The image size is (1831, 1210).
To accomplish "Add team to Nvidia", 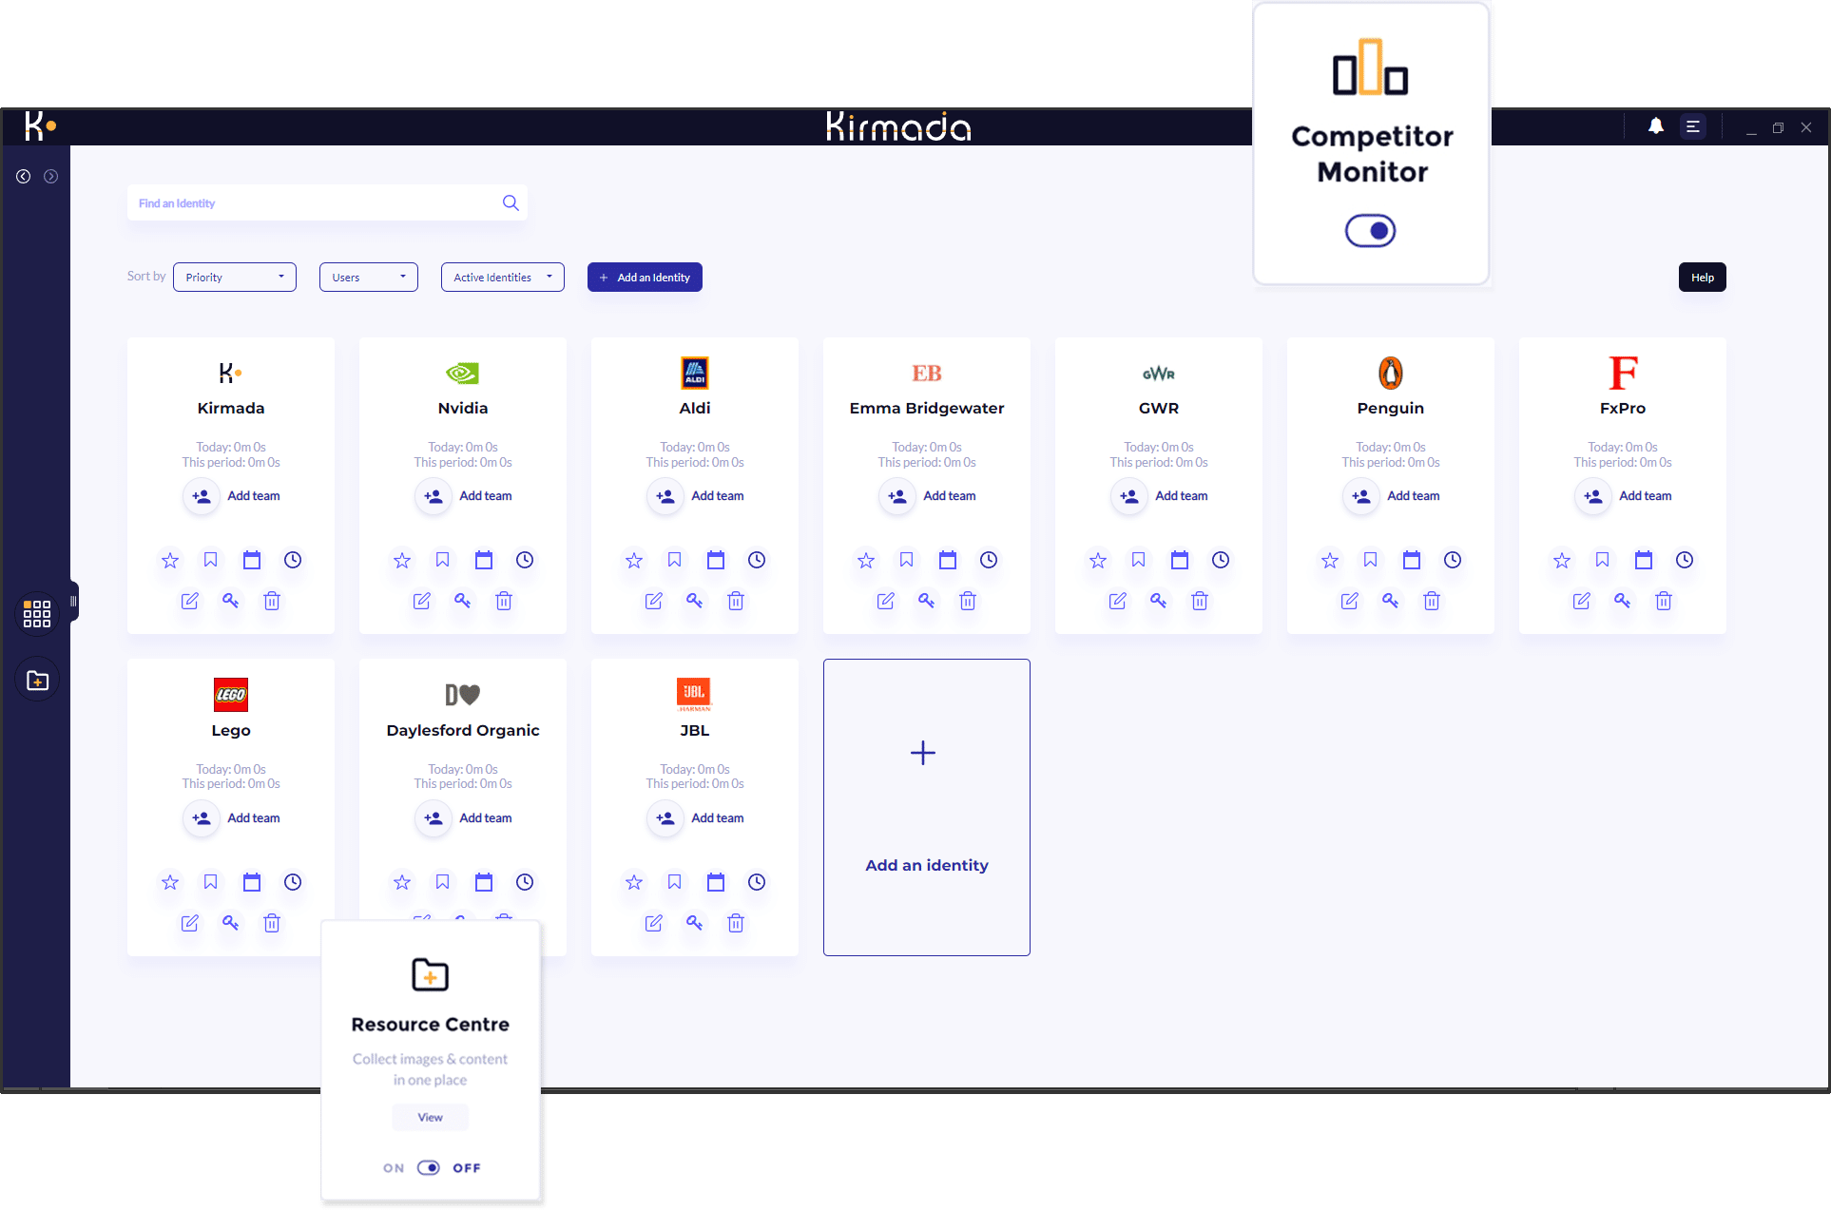I will tap(463, 496).
